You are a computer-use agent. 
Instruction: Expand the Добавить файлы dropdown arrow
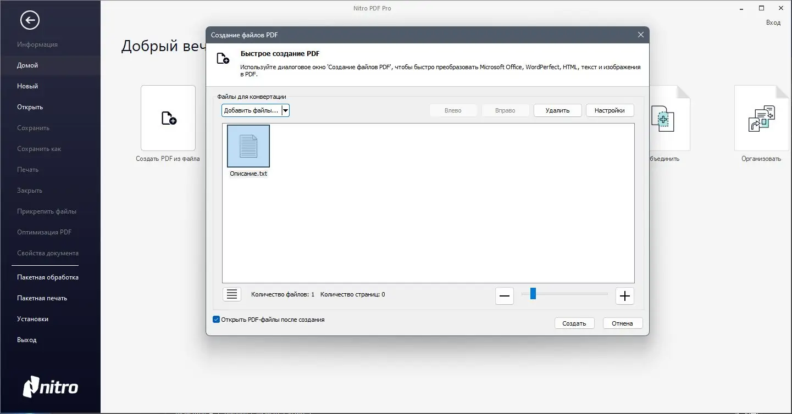tap(285, 110)
